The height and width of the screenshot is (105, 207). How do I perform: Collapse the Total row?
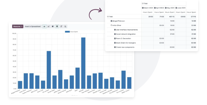[x=110, y=17]
